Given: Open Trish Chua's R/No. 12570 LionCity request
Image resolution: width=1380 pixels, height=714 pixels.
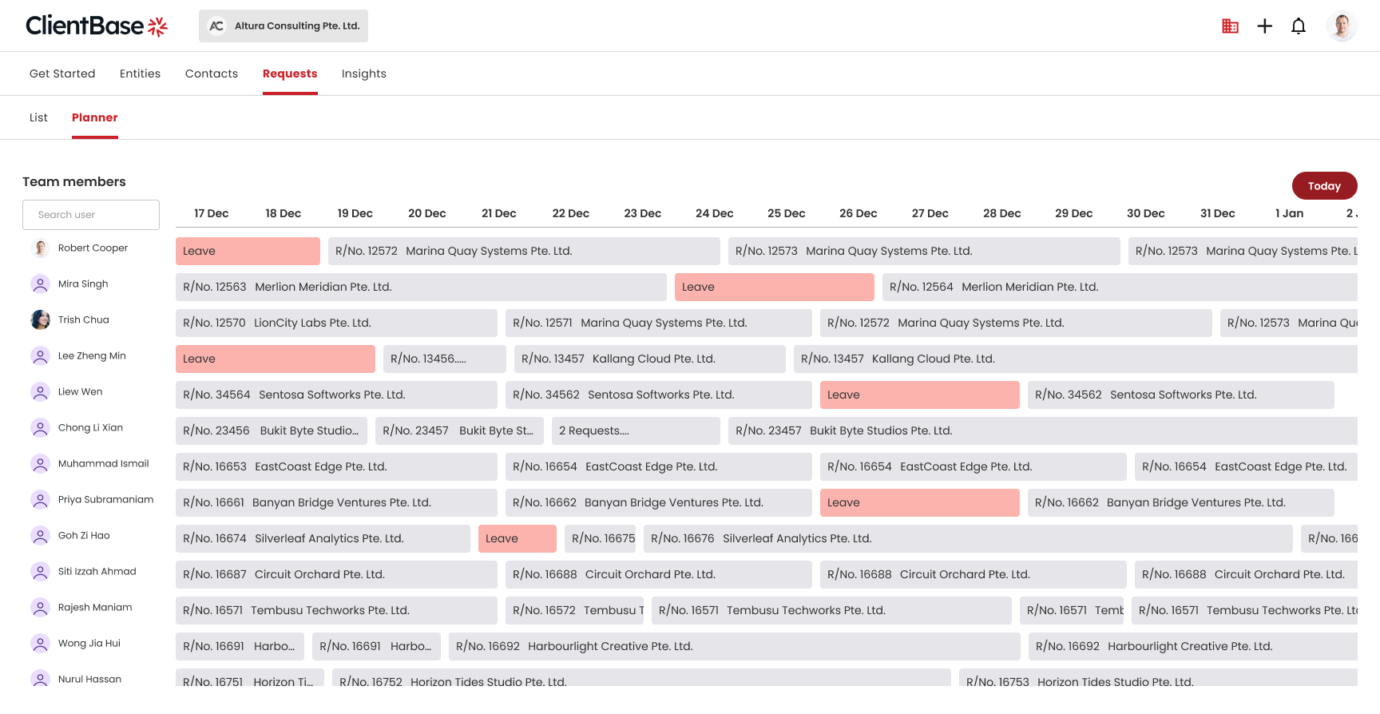Looking at the screenshot, I should point(336,323).
